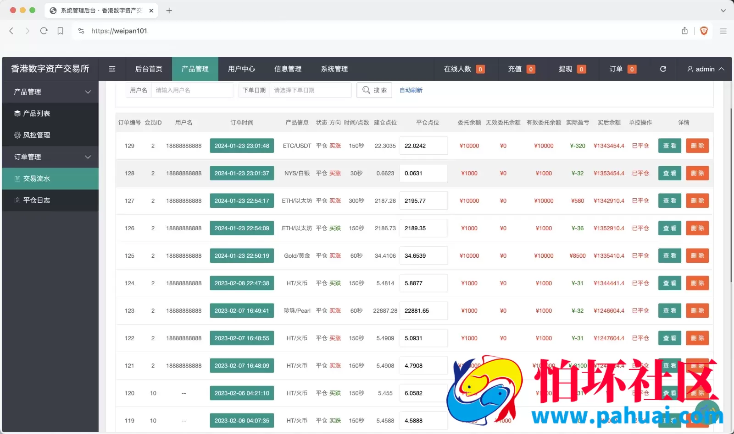Click 删除 for order 129

click(697, 146)
